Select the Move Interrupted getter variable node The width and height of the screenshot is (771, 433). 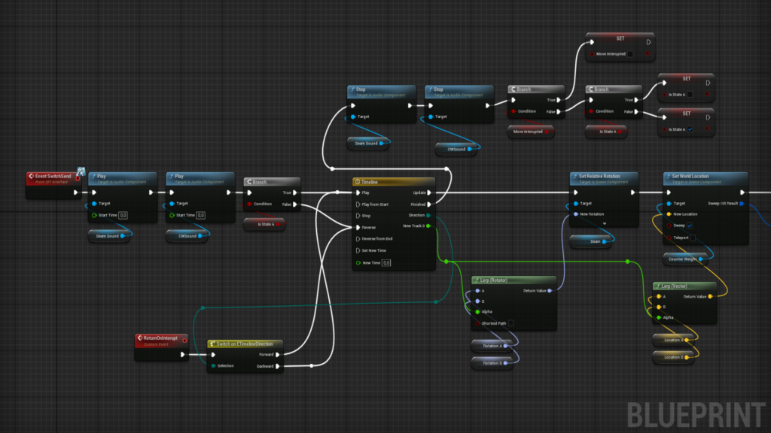531,132
